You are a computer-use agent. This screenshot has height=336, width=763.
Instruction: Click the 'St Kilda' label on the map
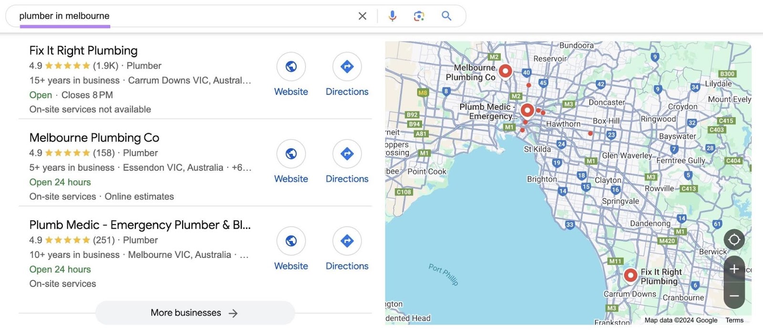pos(537,149)
